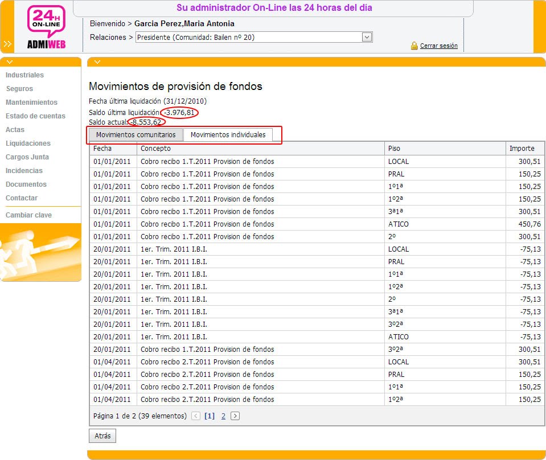The width and height of the screenshot is (546, 460).
Task: Go to next page arrow in pager
Action: [x=235, y=416]
